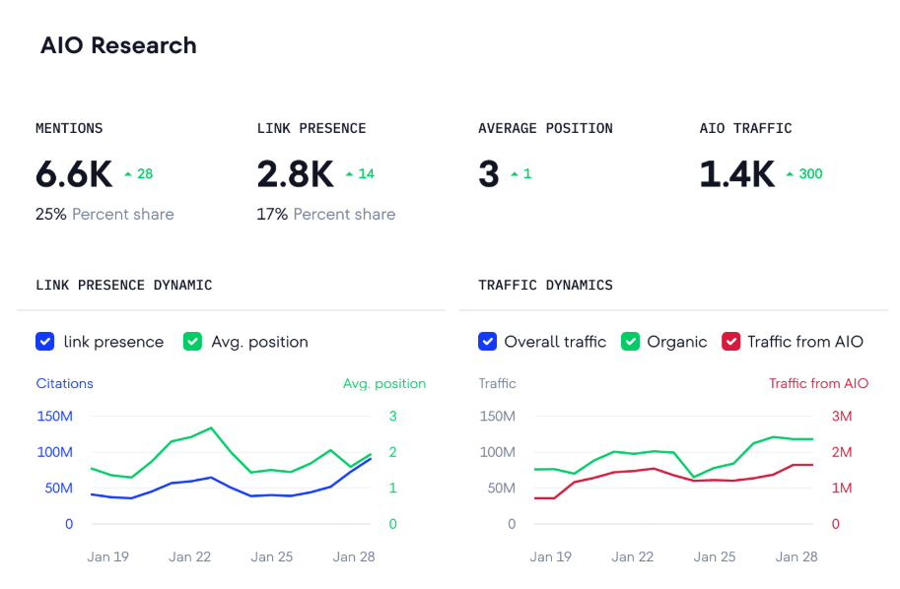Disable the Overall traffic checkbox

(x=487, y=342)
